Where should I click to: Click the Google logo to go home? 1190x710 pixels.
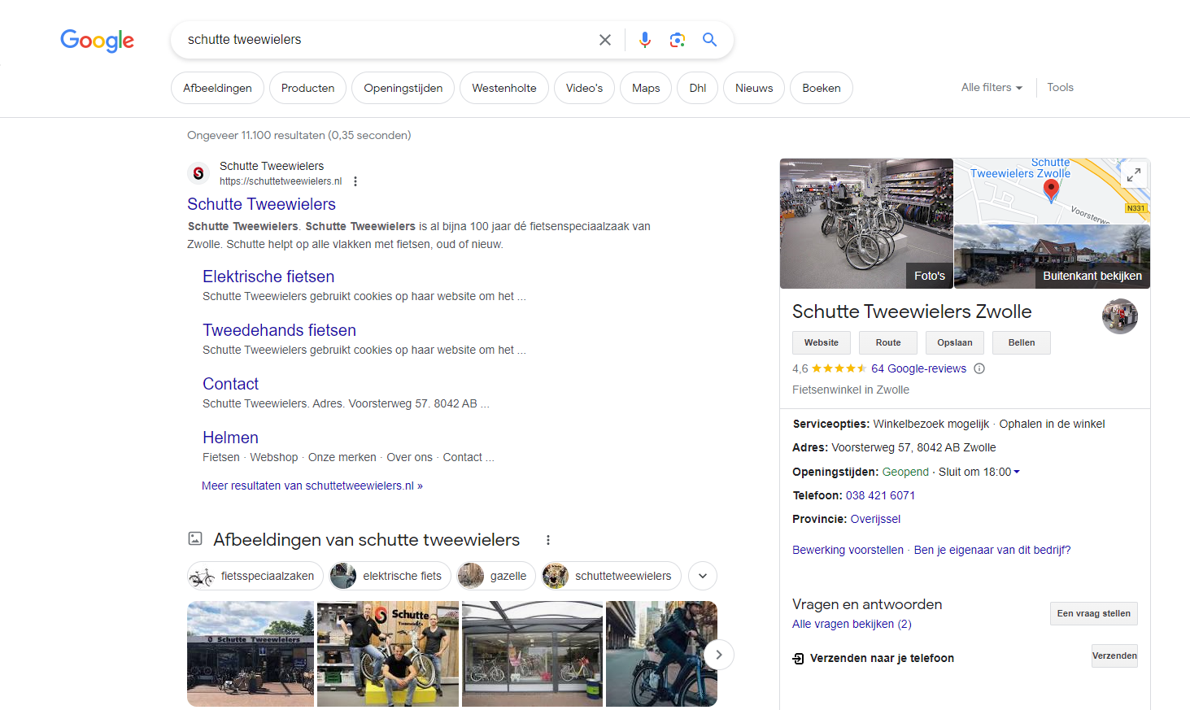(97, 41)
